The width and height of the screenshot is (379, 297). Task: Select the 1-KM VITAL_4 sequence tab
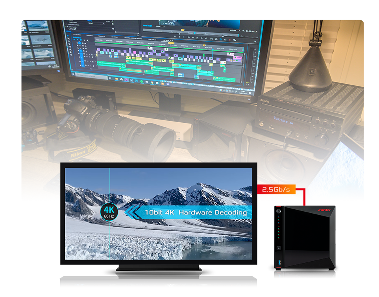point(167,41)
